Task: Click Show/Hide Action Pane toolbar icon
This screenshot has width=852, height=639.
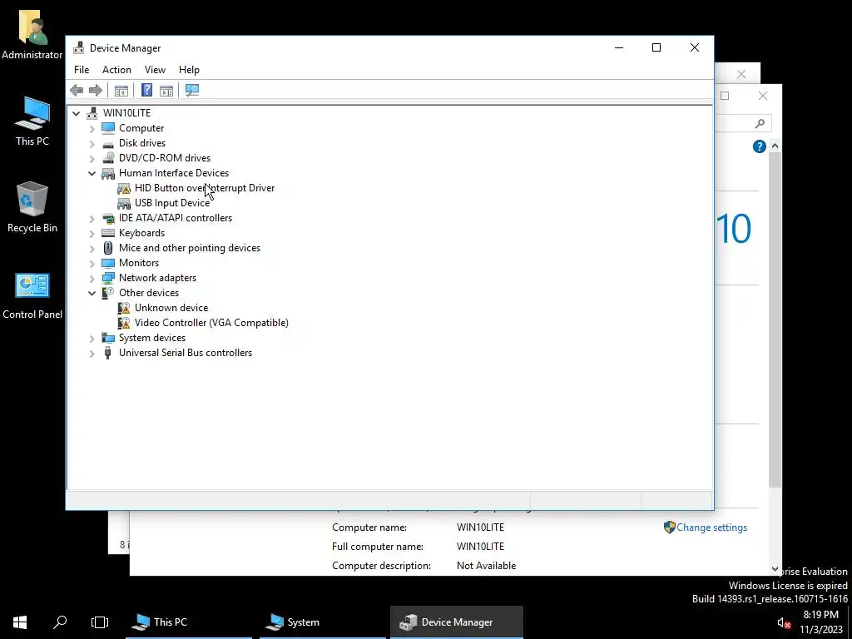Action: (x=166, y=90)
